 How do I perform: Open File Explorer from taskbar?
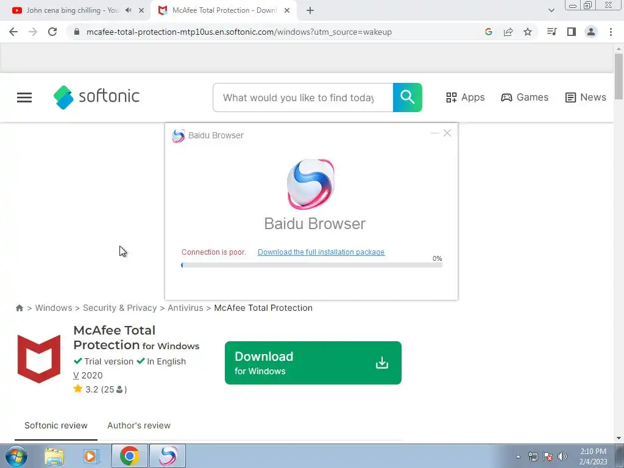[x=54, y=456]
